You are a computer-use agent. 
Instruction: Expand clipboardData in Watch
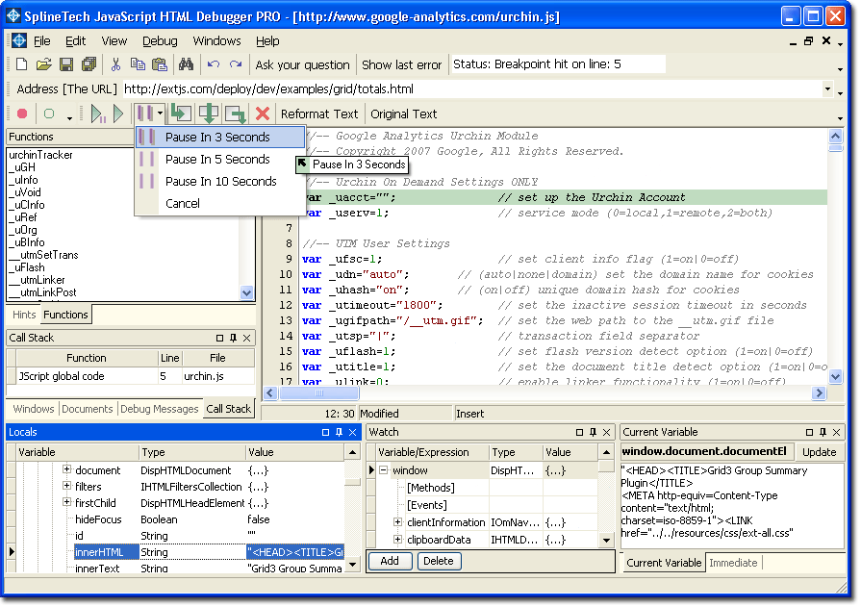(x=397, y=540)
